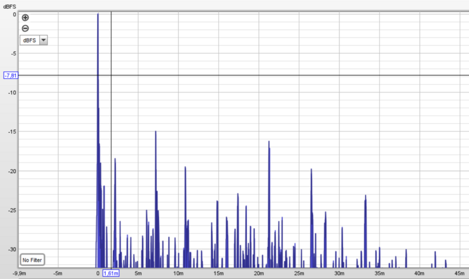Click the tallest peak at 0 on the graph
The width and height of the screenshot is (469, 279).
[x=98, y=15]
